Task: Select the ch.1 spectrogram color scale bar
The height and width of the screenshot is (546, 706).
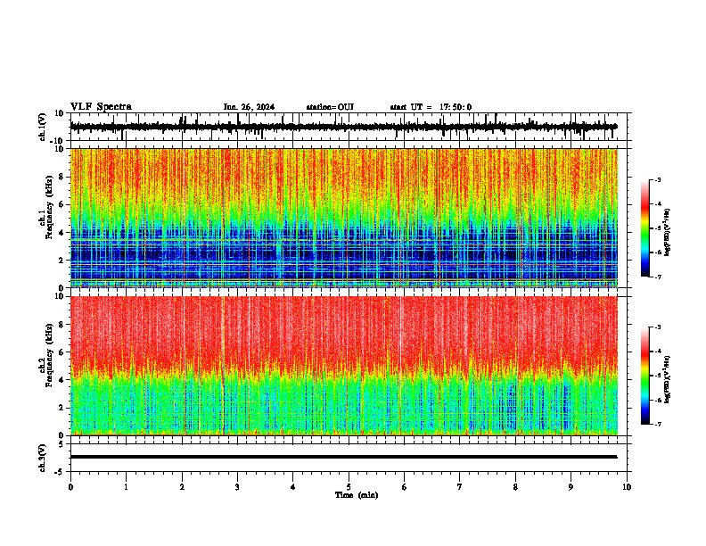Action: (x=645, y=228)
